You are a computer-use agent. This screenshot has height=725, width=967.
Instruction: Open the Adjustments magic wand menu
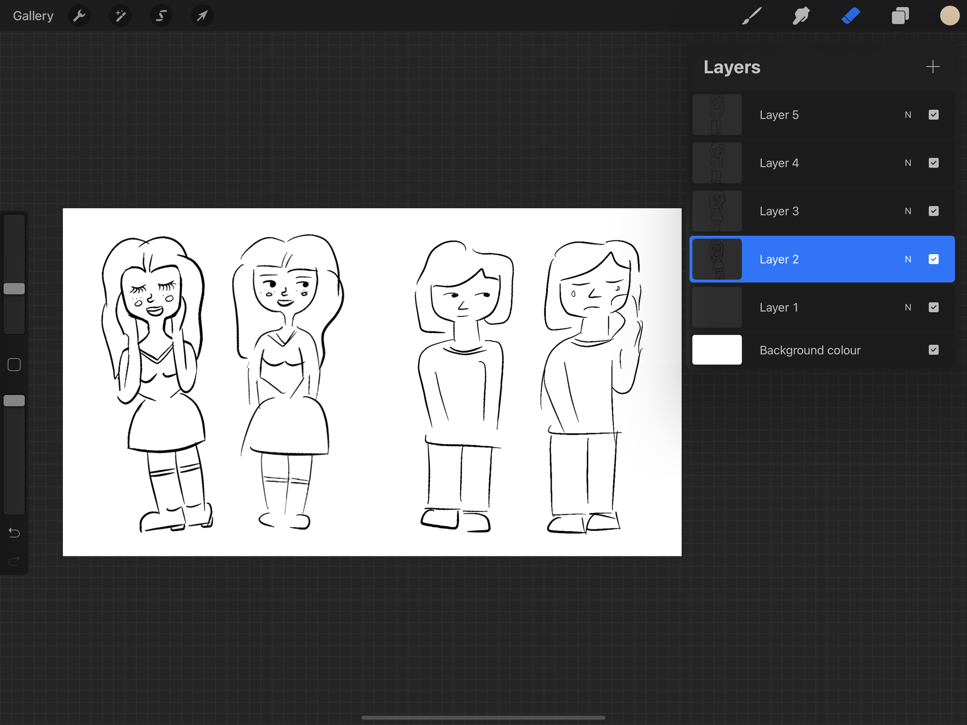click(x=120, y=16)
